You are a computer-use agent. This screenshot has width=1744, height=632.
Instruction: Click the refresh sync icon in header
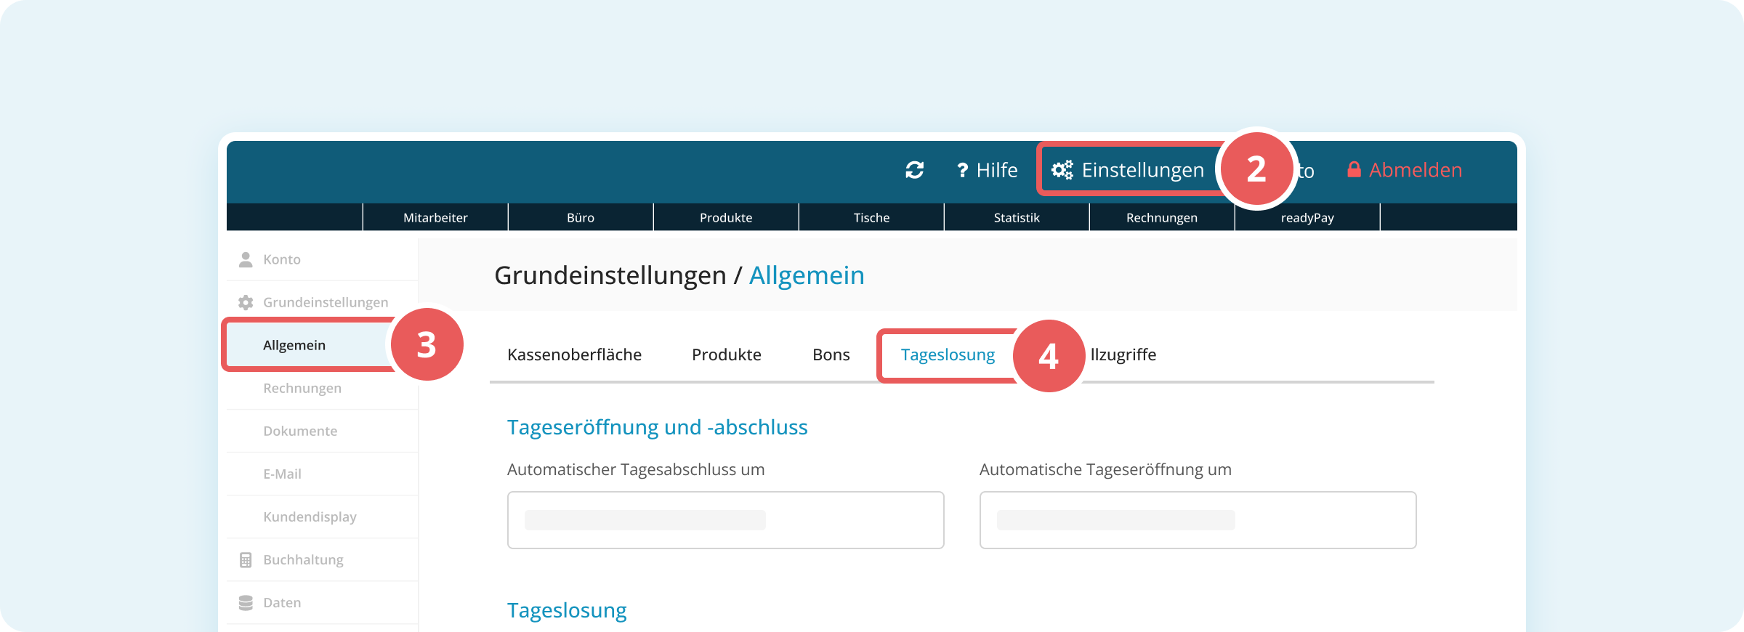point(914,170)
